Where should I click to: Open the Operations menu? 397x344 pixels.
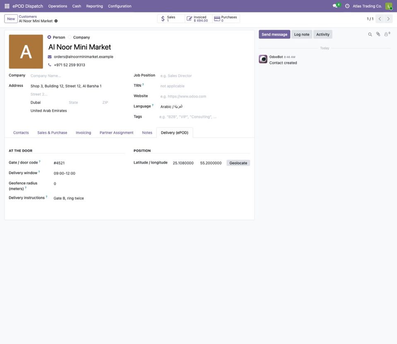(58, 6)
